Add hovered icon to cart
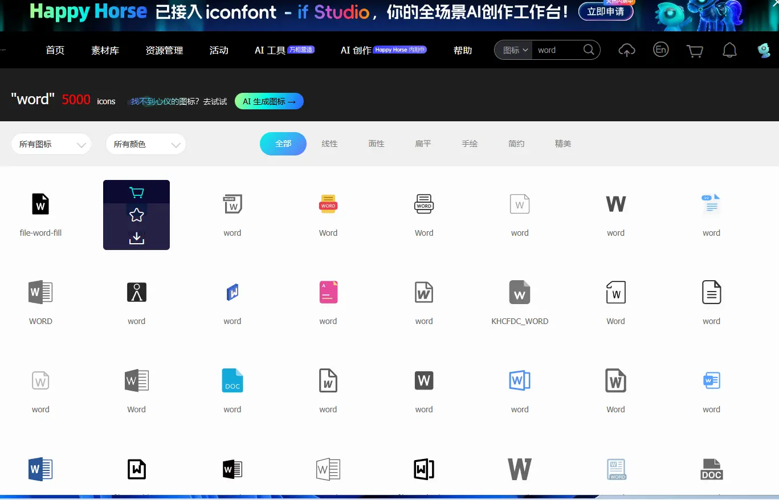Screen dimensions: 779x500 point(136,192)
